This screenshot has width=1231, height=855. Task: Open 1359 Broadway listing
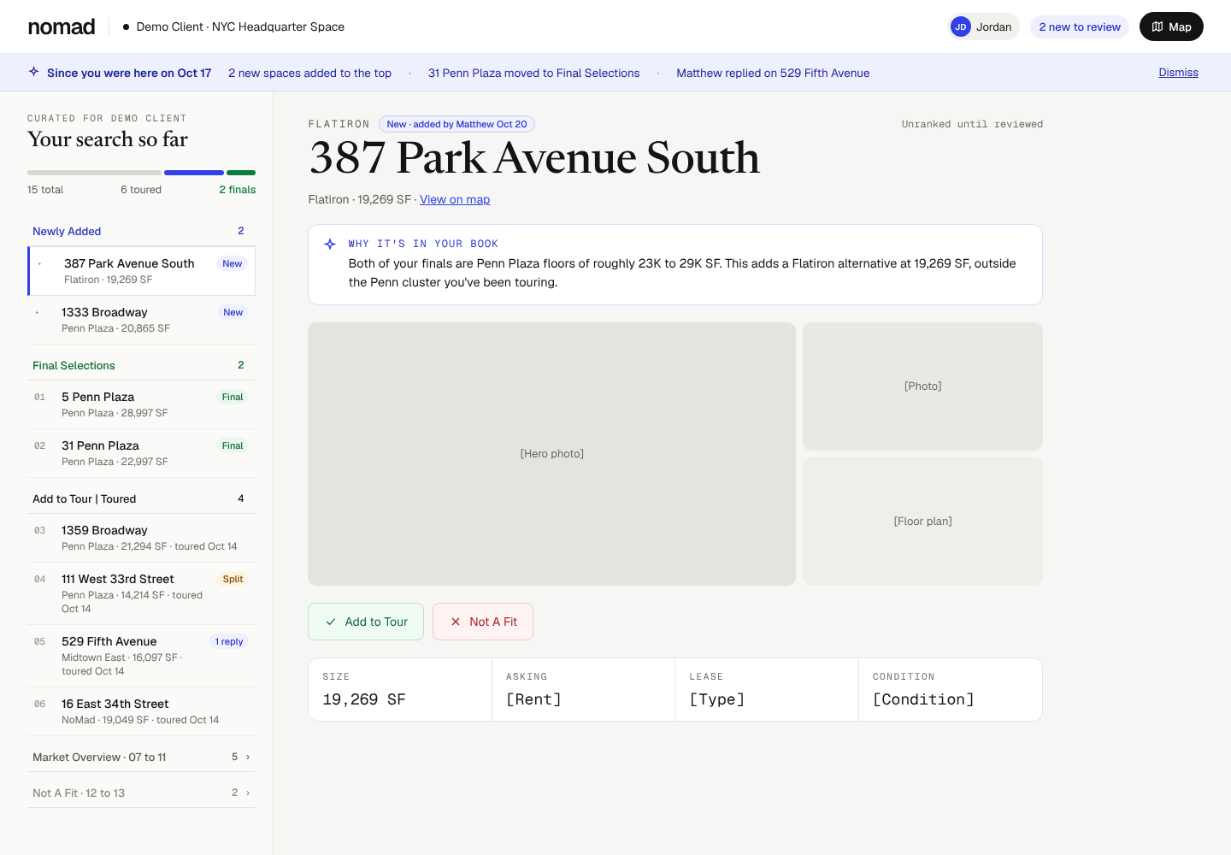(x=141, y=538)
